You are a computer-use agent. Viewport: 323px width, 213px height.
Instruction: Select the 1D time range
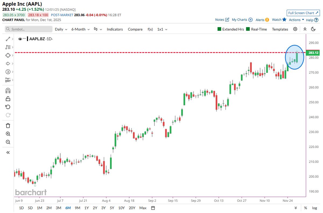(x=21, y=208)
